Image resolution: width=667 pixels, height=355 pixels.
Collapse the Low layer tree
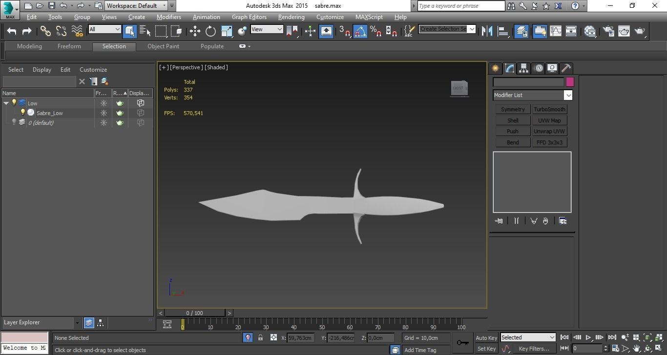coord(6,103)
